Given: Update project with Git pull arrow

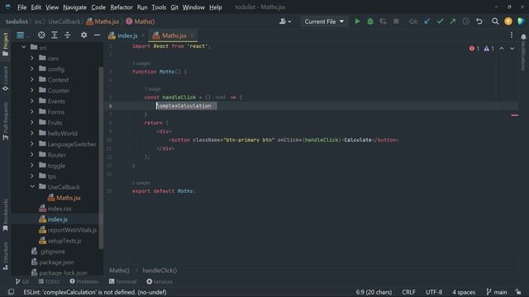Looking at the screenshot, I should 427,21.
